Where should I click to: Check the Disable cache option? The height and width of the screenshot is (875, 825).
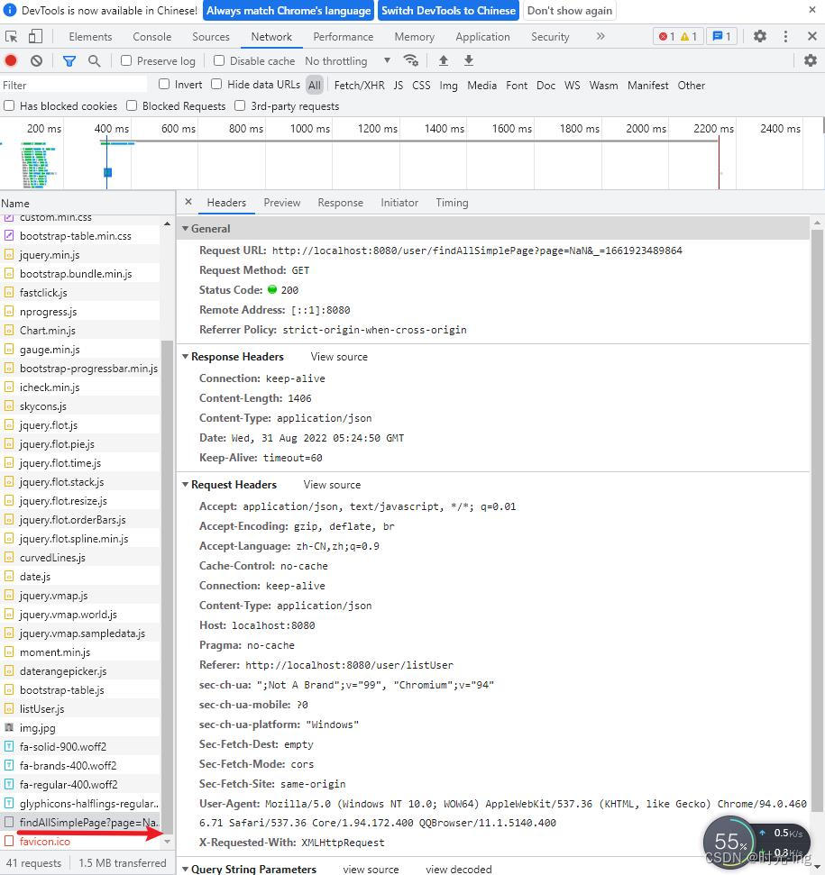click(217, 60)
